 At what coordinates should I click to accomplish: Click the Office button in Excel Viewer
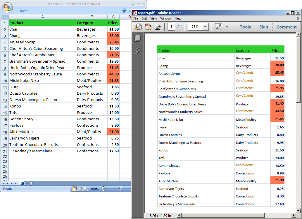click(7, 8)
